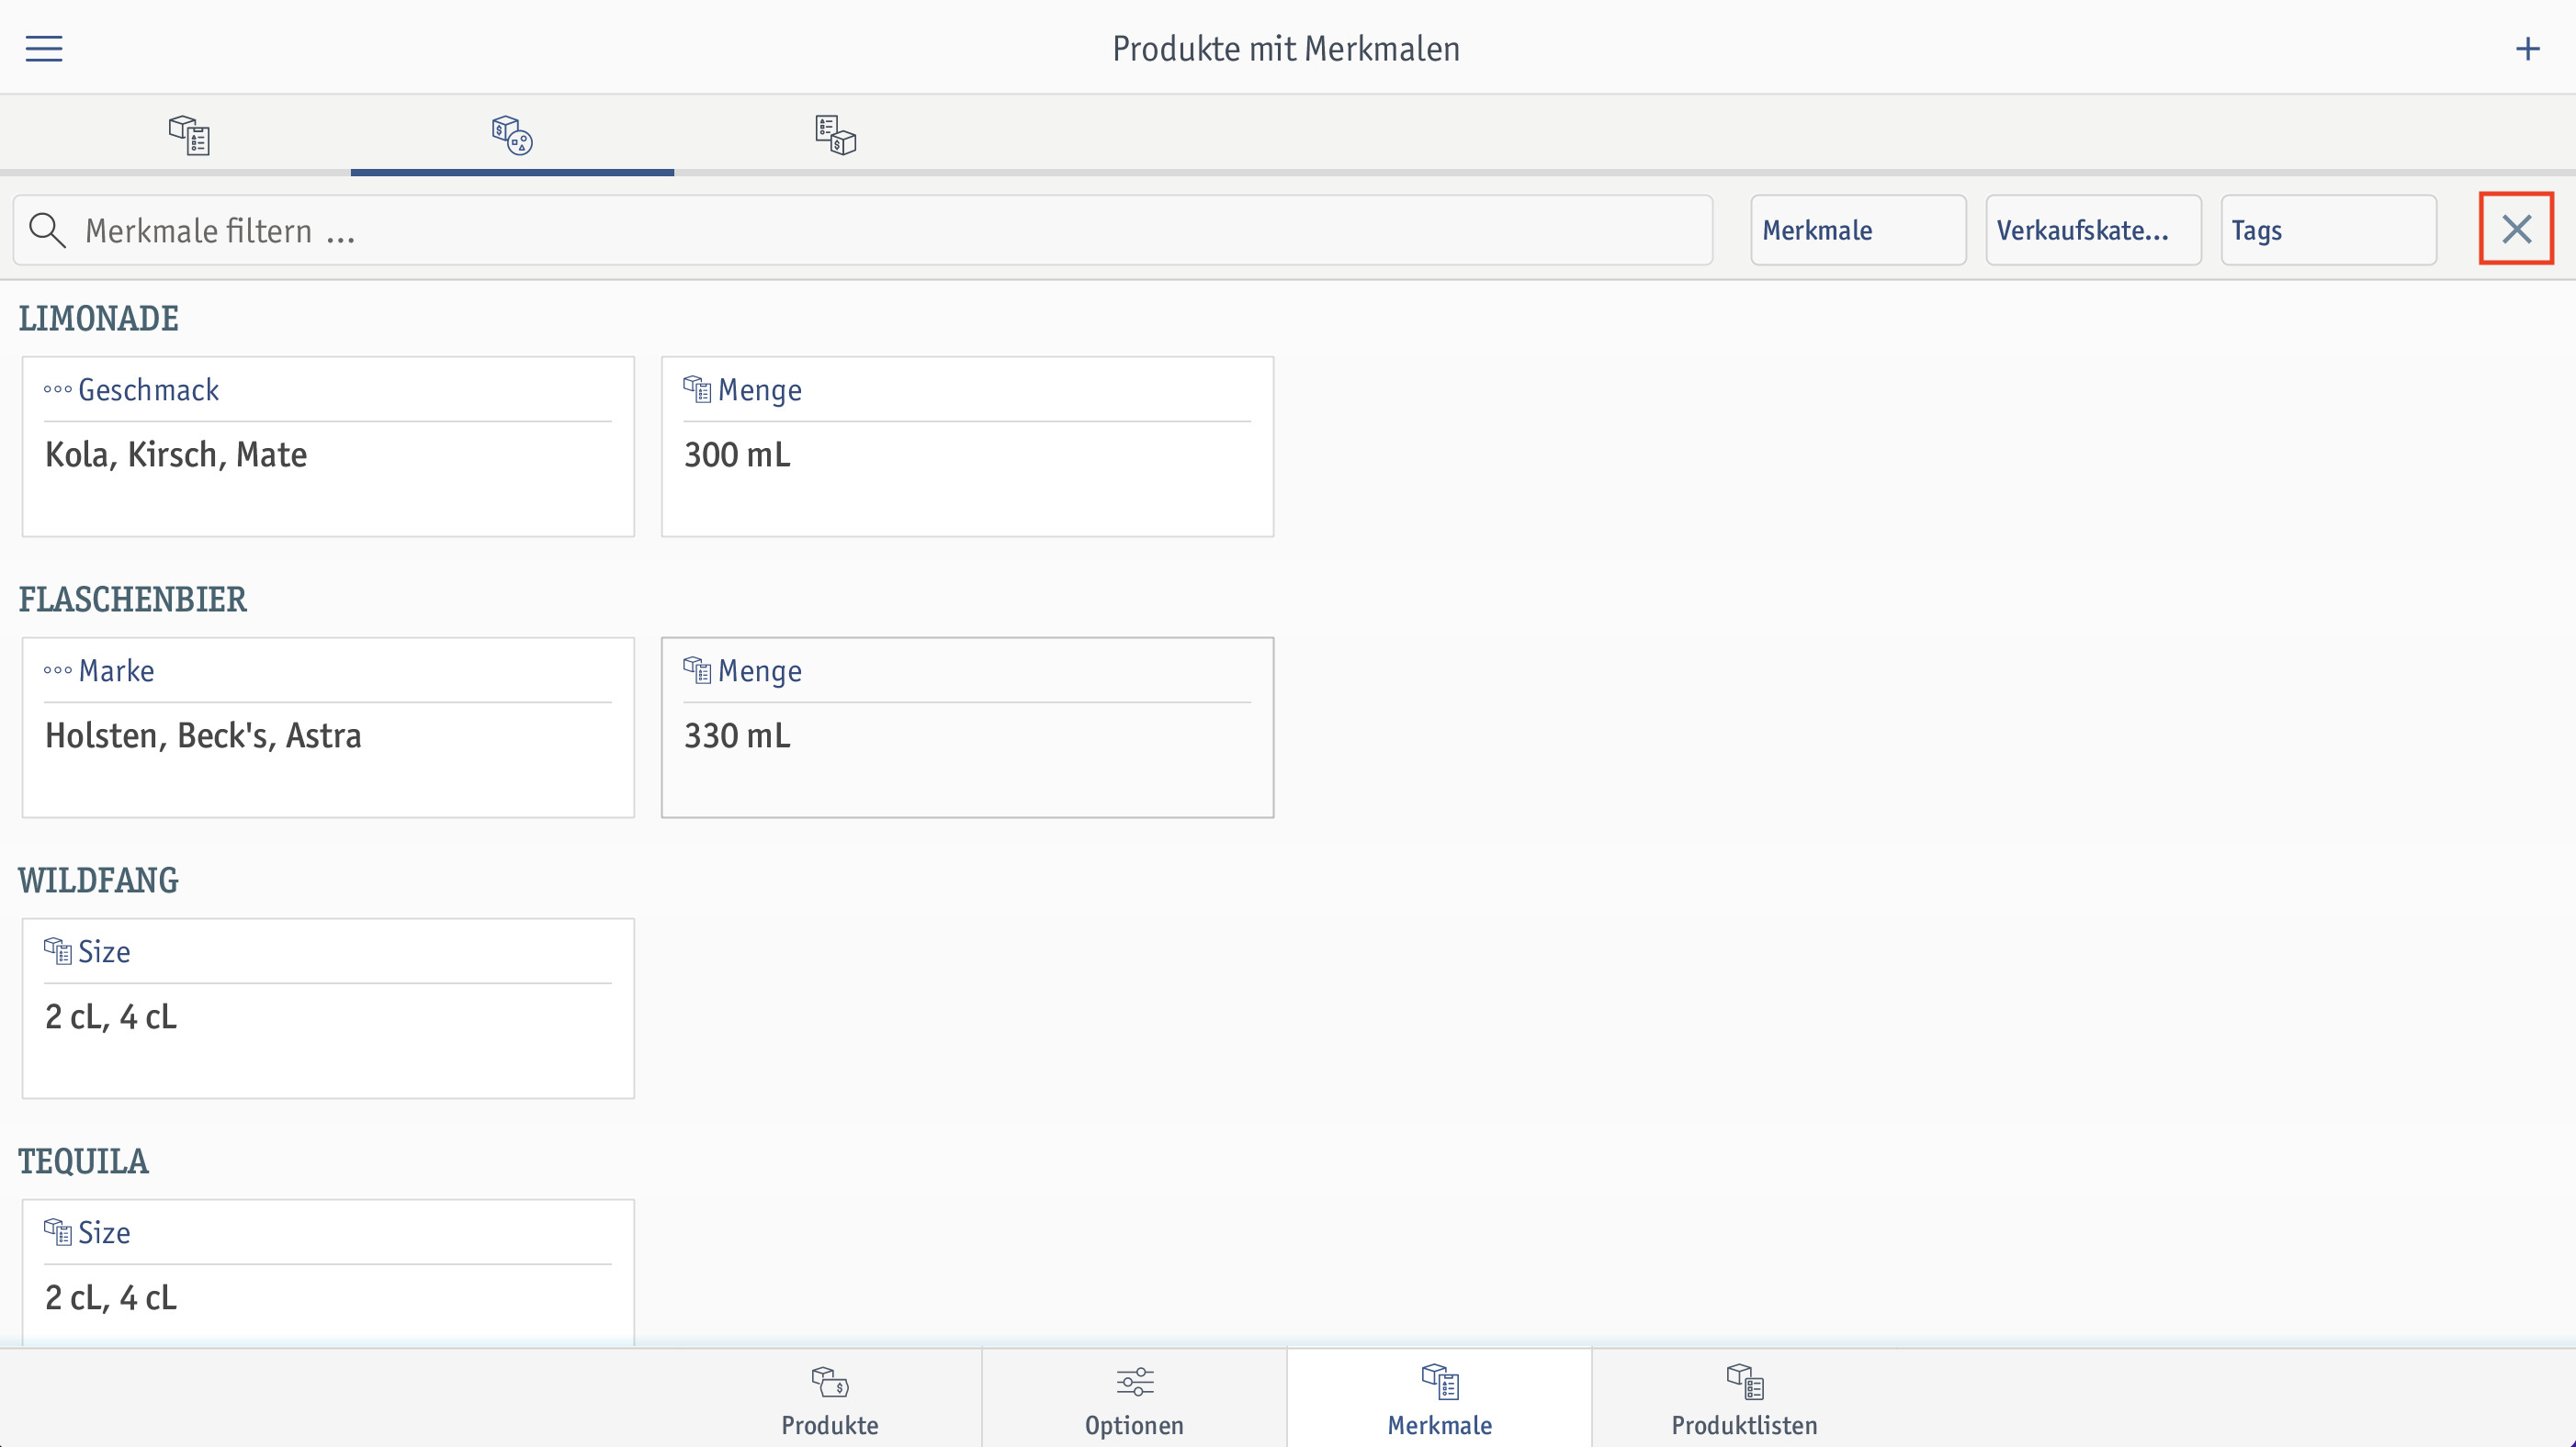Open the Wildfang Size card

328,1008
